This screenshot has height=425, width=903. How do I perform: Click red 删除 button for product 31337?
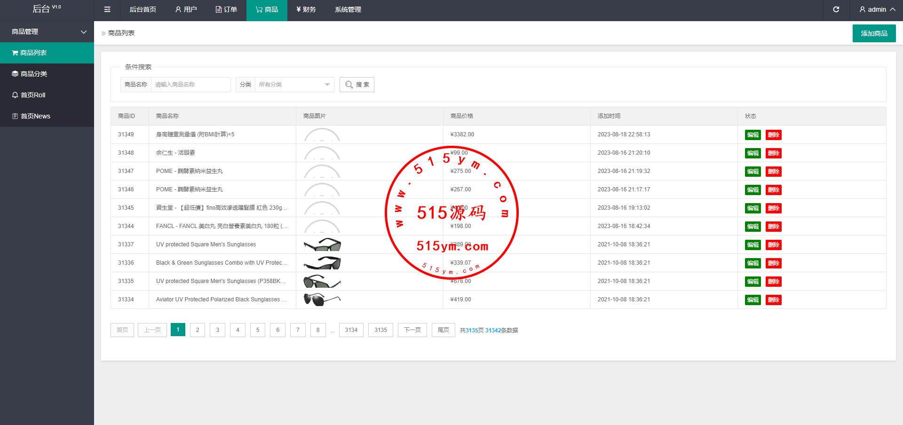click(773, 245)
